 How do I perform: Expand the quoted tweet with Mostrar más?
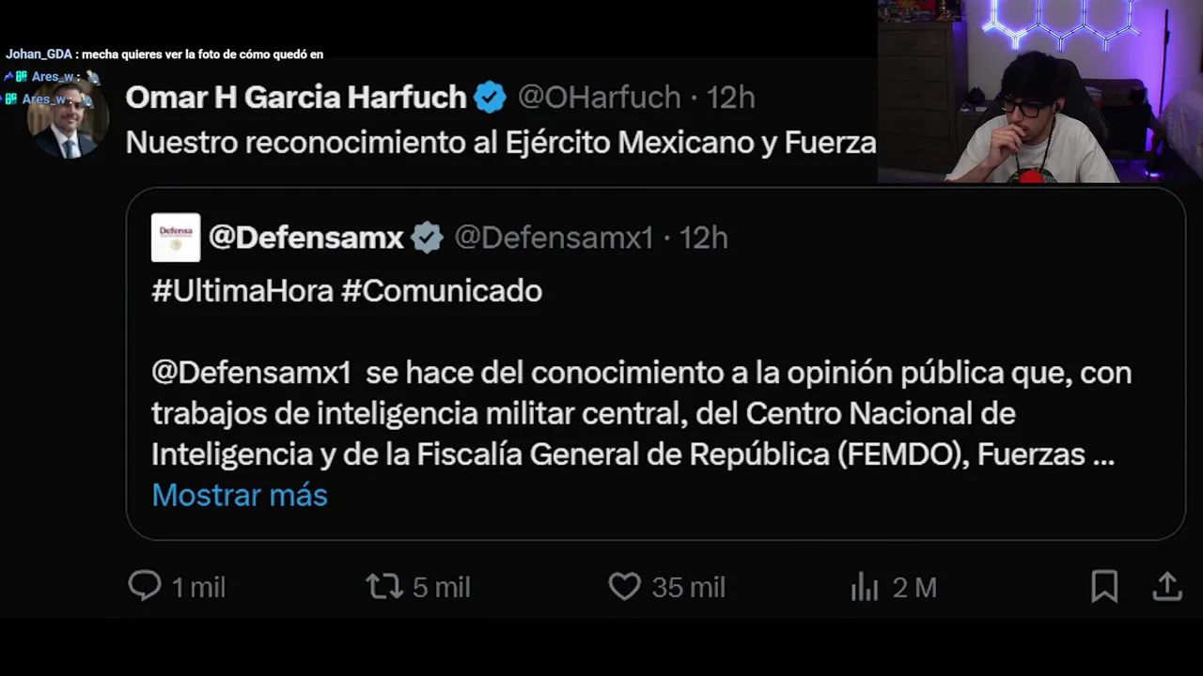(x=240, y=495)
